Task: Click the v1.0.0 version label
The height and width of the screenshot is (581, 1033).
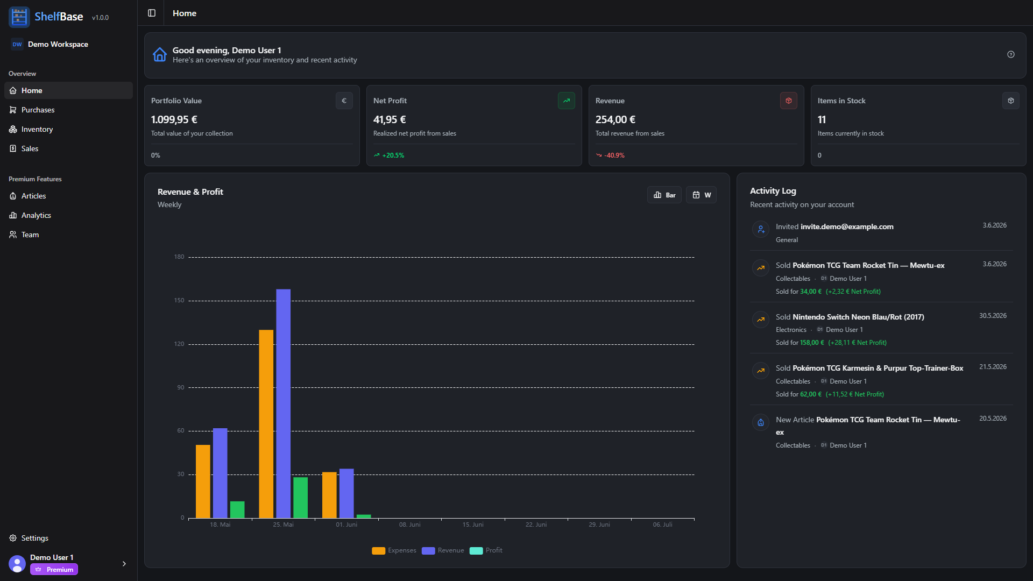Action: (100, 18)
